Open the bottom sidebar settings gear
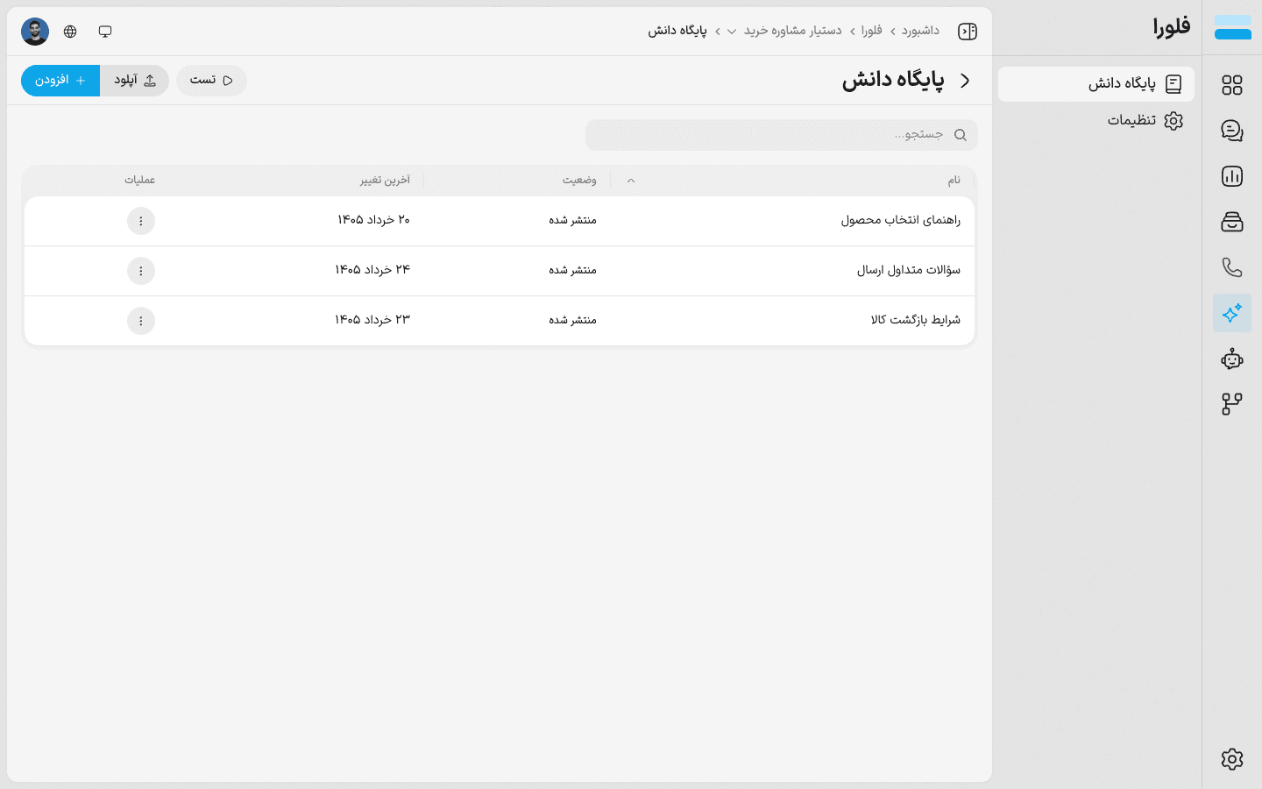 [x=1232, y=759]
